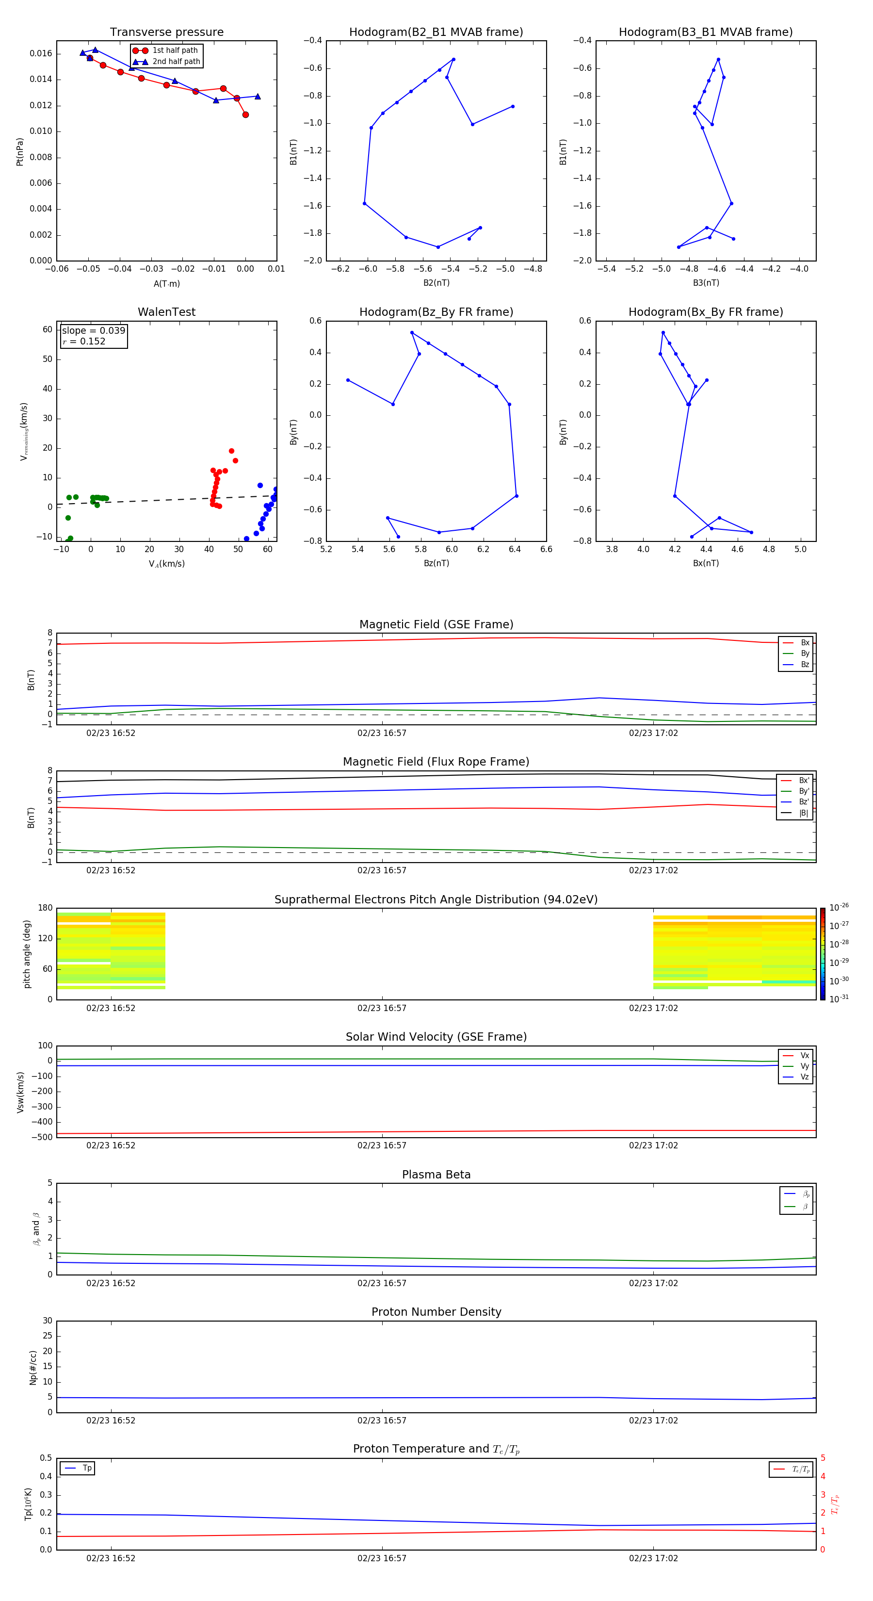Select the '2nd half path' legend entry
The height and width of the screenshot is (1601, 873).
[x=166, y=62]
